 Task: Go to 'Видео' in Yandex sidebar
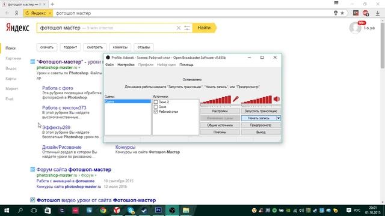point(11,68)
